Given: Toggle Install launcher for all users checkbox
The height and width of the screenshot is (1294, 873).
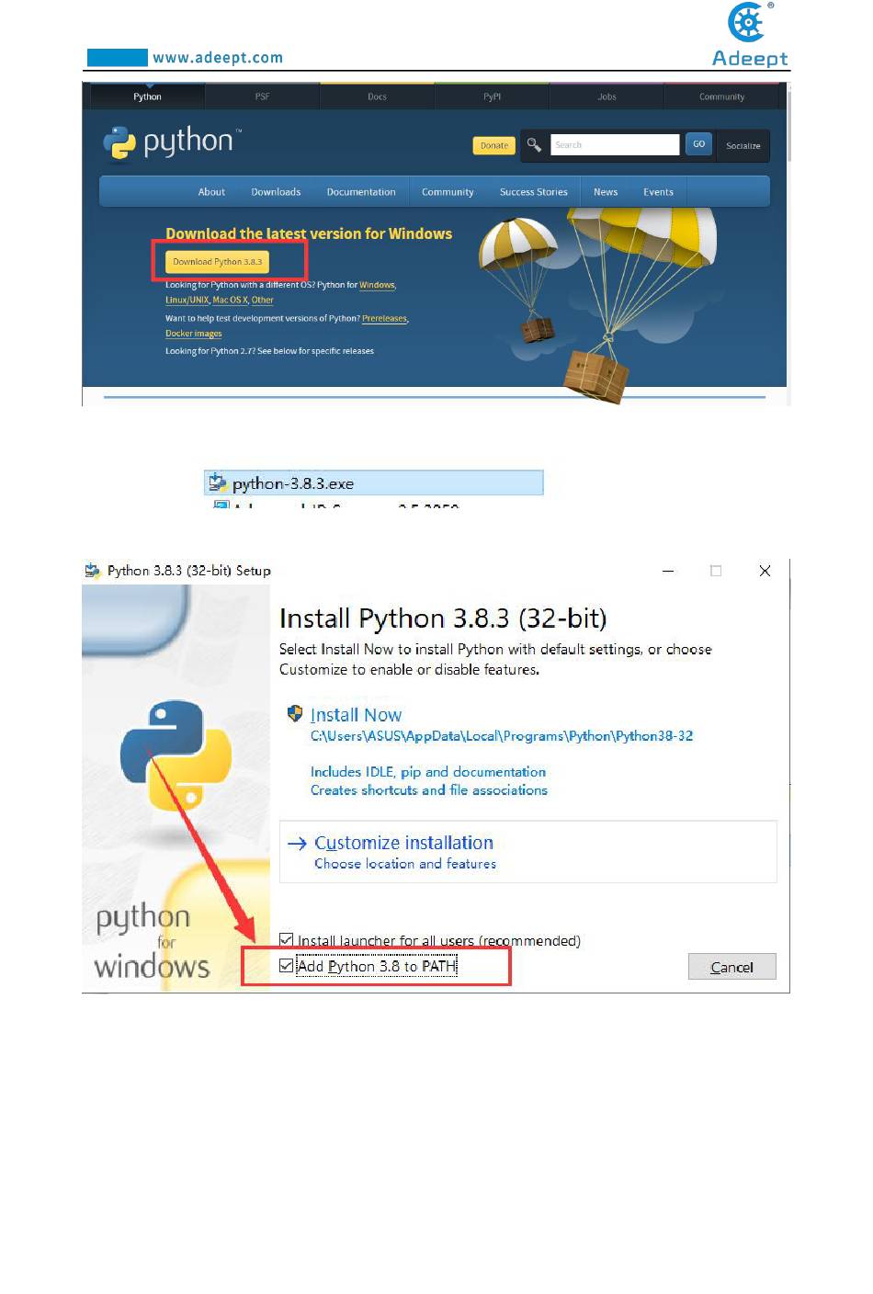Looking at the screenshot, I should click(287, 939).
